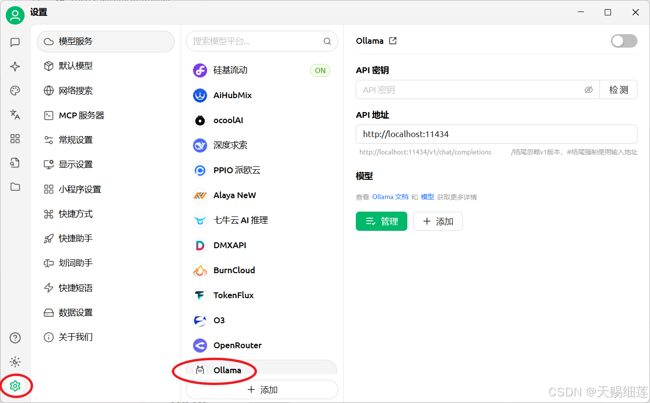Image resolution: width=650 pixels, height=403 pixels.
Task: Open the knowledge base sidebar icon
Action: 15,163
